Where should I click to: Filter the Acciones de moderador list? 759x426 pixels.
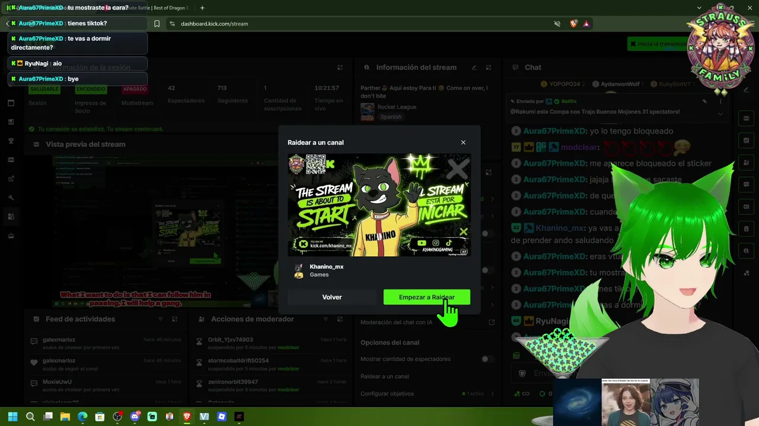point(325,319)
